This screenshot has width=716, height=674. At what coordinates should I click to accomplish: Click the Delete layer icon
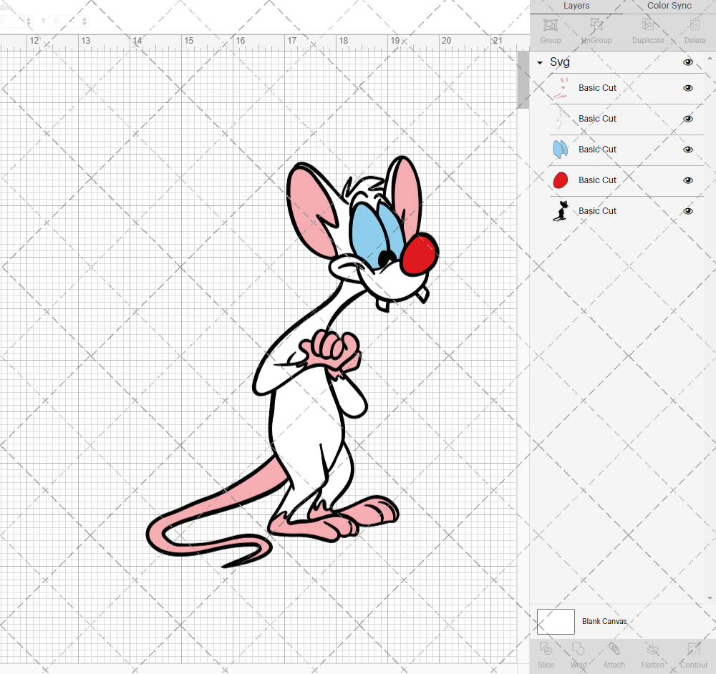pyautogui.click(x=695, y=25)
